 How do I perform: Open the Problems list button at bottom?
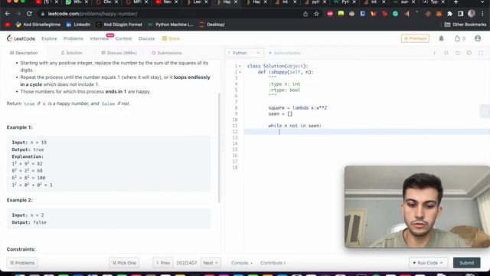tap(22, 263)
